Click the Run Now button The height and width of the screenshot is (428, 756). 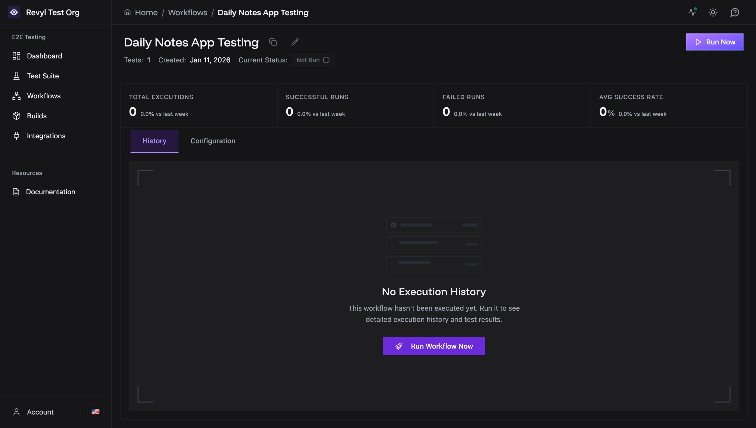[x=715, y=42]
